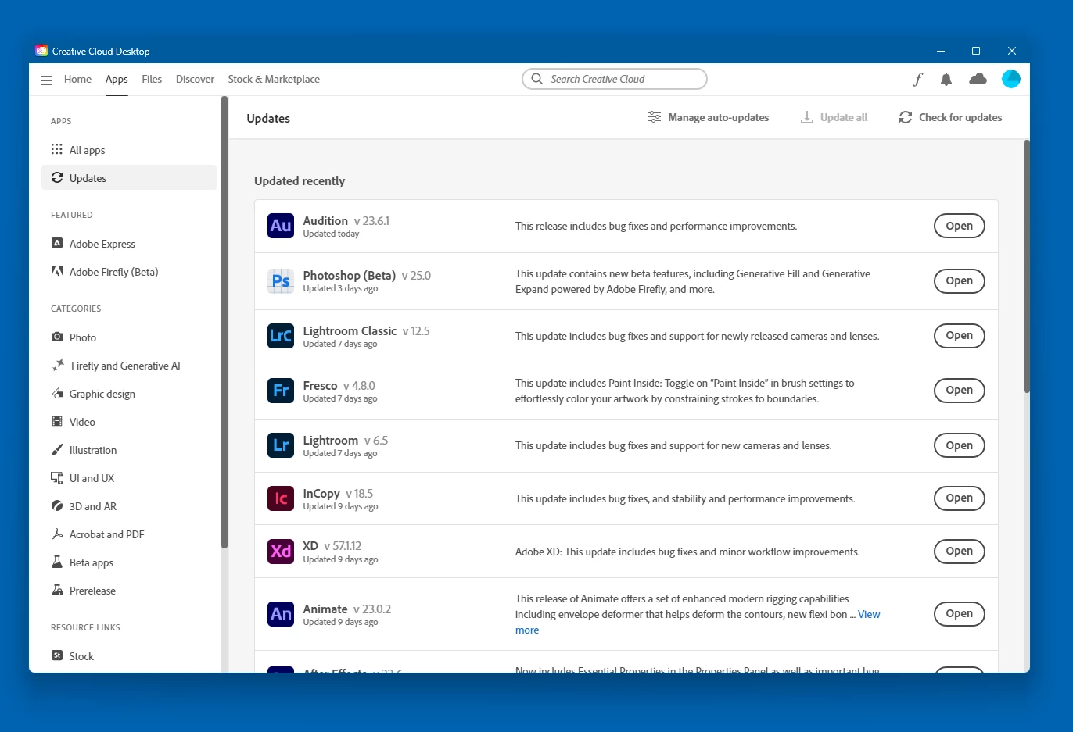
Task: Open InCopy with its Open button
Action: 960,498
